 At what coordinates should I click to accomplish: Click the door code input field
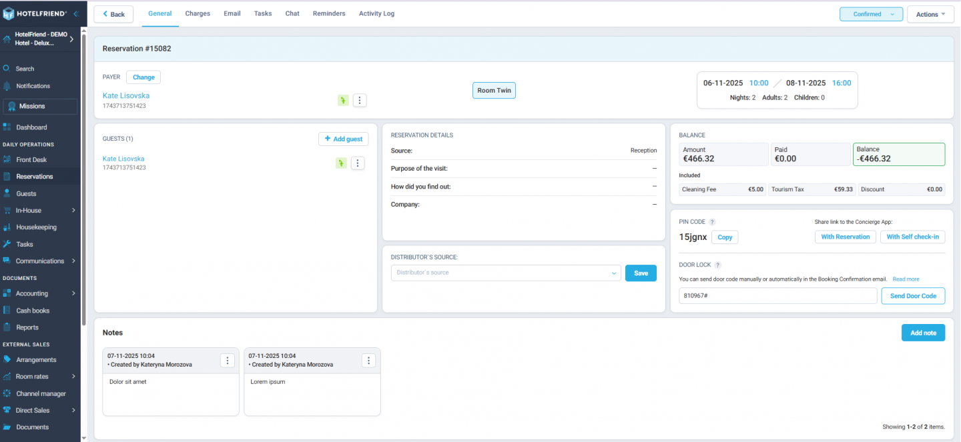[777, 296]
